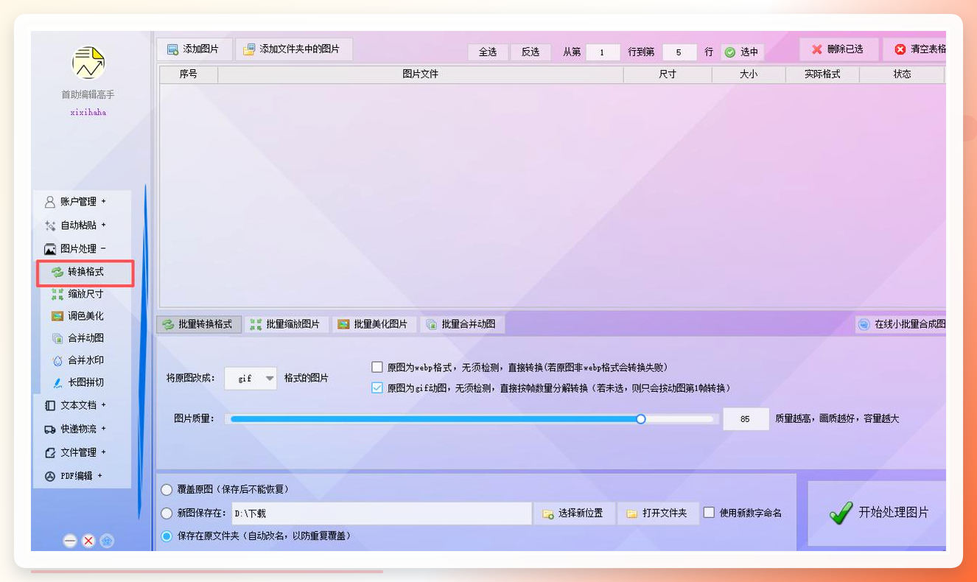Viewport: 977px width, 582px height.
Task: Click the red round close icon at sidebar bottom
Action: tap(88, 541)
